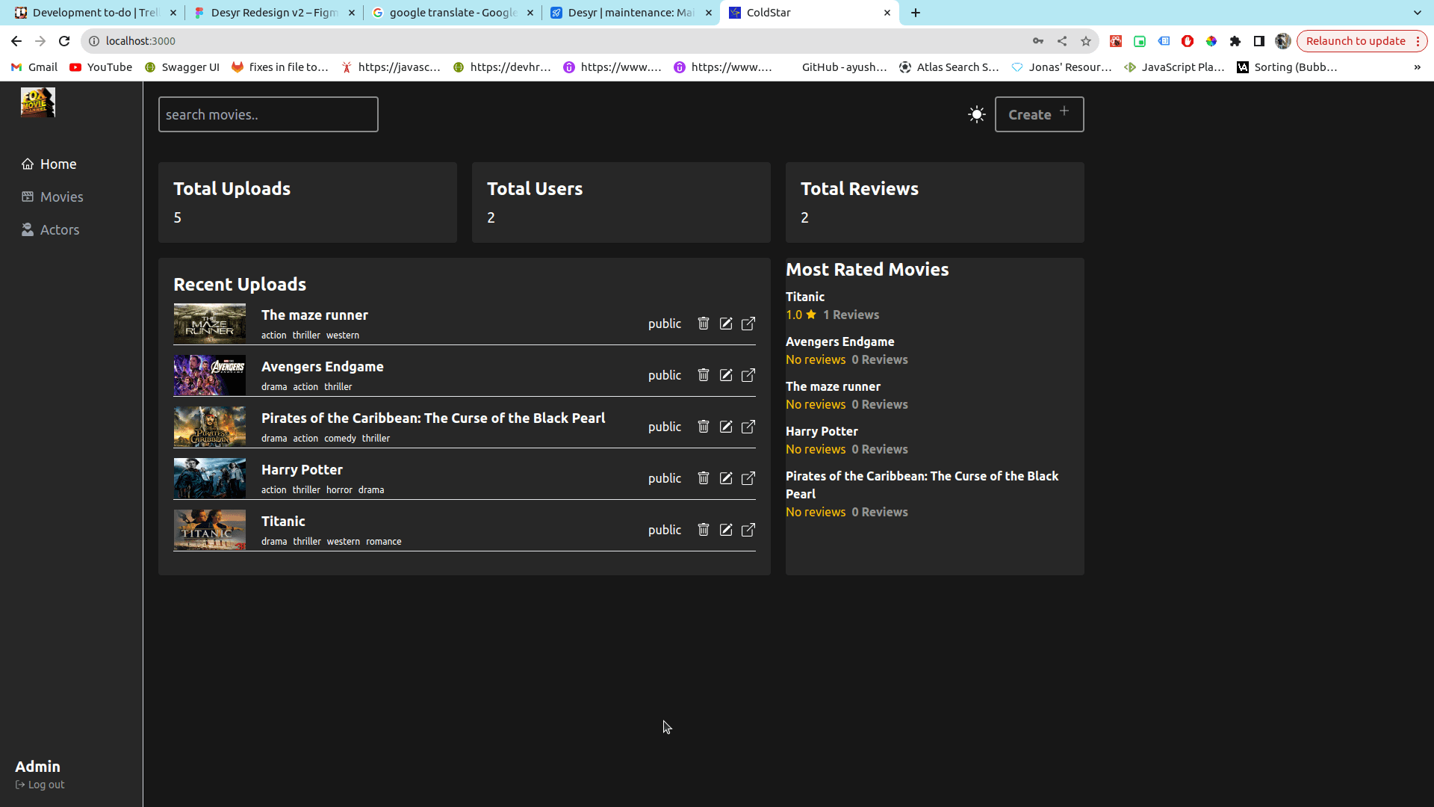Screen dimensions: 1434x807
Task: Expand hidden bookmarks overflow chevron
Action: pyautogui.click(x=1417, y=67)
